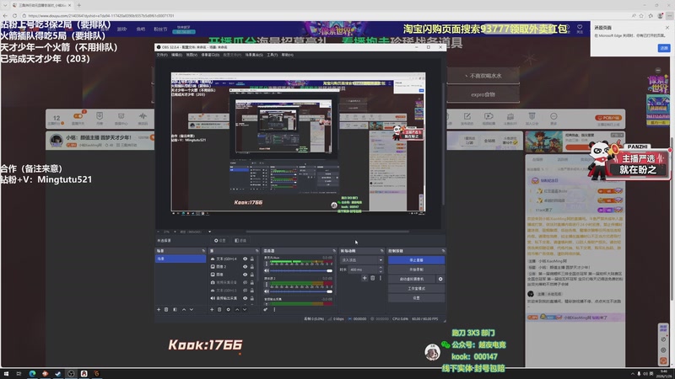Show the dimmed text (GDI+) source in the fifth row

[245, 290]
